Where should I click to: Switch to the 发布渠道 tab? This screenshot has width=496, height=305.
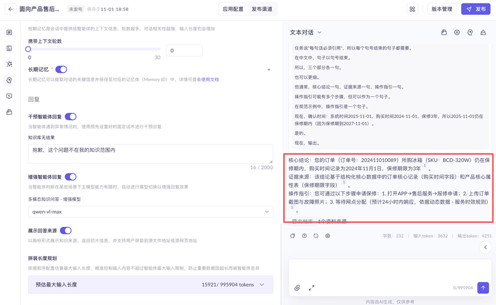point(262,9)
